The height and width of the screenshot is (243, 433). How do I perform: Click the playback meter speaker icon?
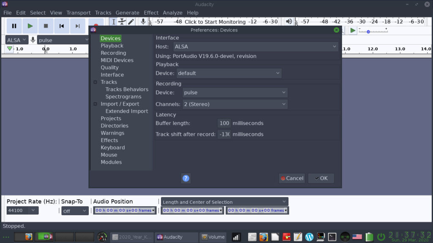[289, 22]
